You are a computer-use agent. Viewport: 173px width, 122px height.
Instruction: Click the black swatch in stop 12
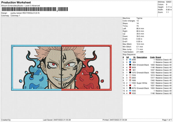130,88
